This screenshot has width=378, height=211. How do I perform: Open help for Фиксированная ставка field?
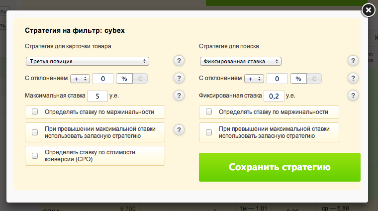353,96
